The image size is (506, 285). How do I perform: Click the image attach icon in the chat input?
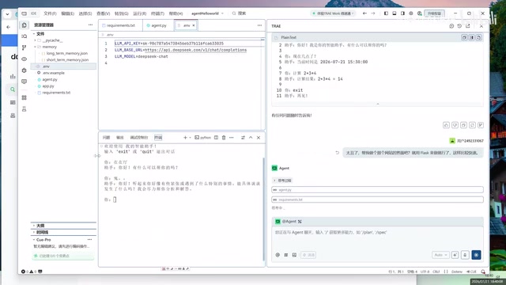[294, 255]
